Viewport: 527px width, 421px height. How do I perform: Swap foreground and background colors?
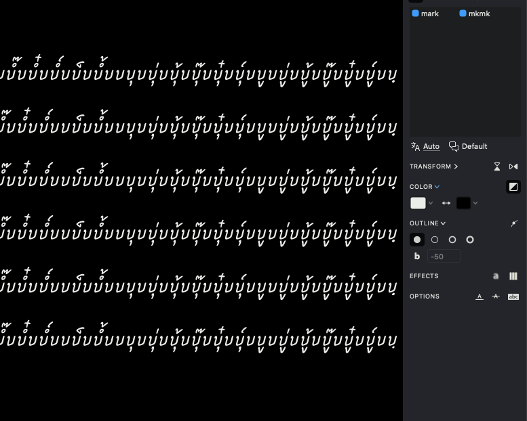click(446, 203)
